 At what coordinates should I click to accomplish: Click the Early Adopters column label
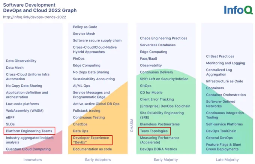[98, 160]
